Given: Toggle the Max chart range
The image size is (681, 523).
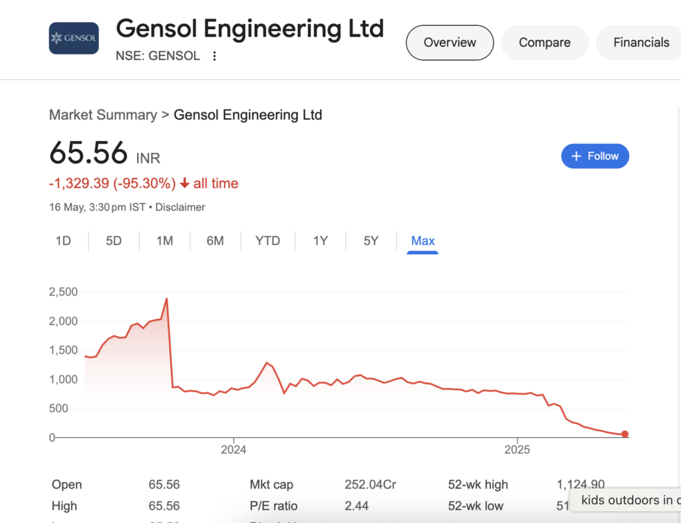Looking at the screenshot, I should coord(423,241).
